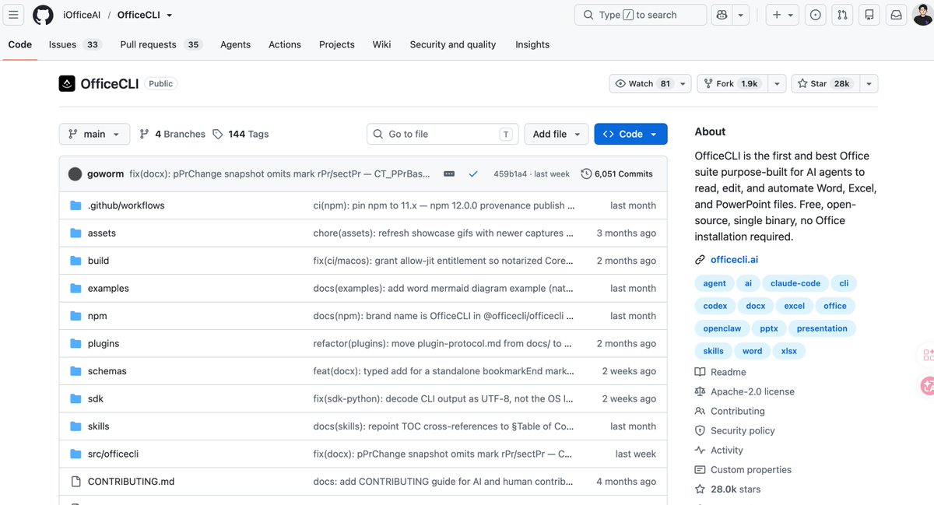Click the tag icon next to 144 Tags

218,134
